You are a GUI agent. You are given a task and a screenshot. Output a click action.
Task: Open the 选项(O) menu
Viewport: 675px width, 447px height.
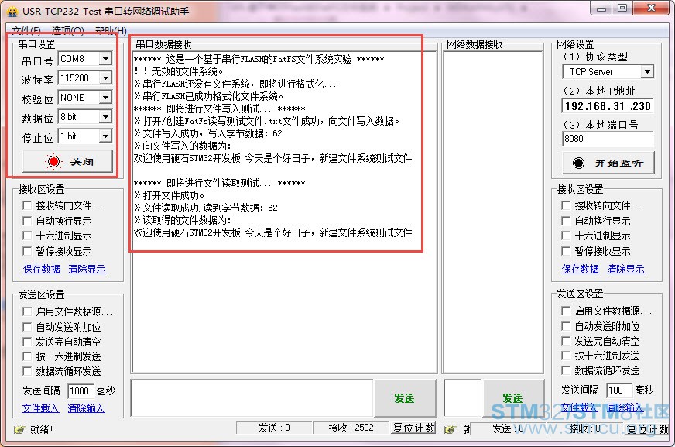point(67,30)
